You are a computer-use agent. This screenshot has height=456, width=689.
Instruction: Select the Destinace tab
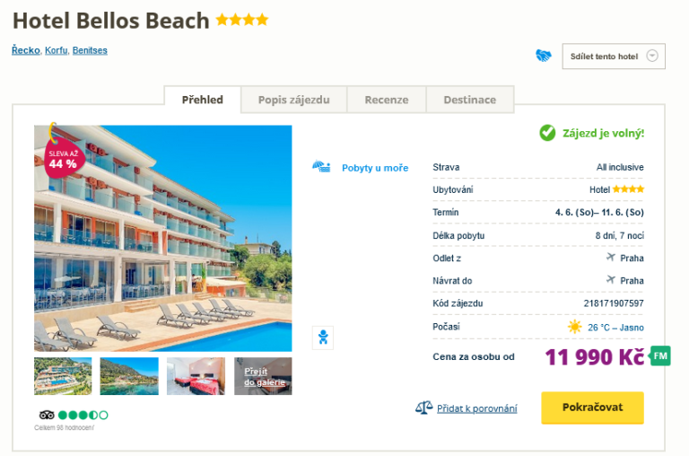[469, 100]
